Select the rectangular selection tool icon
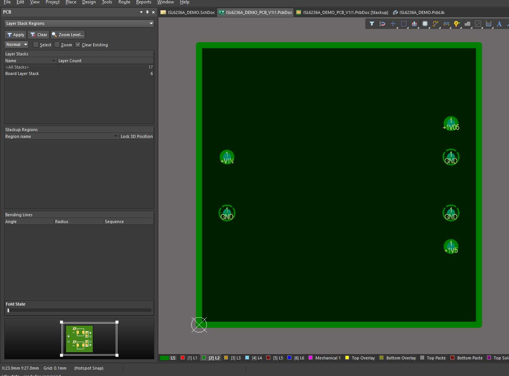 [403, 24]
